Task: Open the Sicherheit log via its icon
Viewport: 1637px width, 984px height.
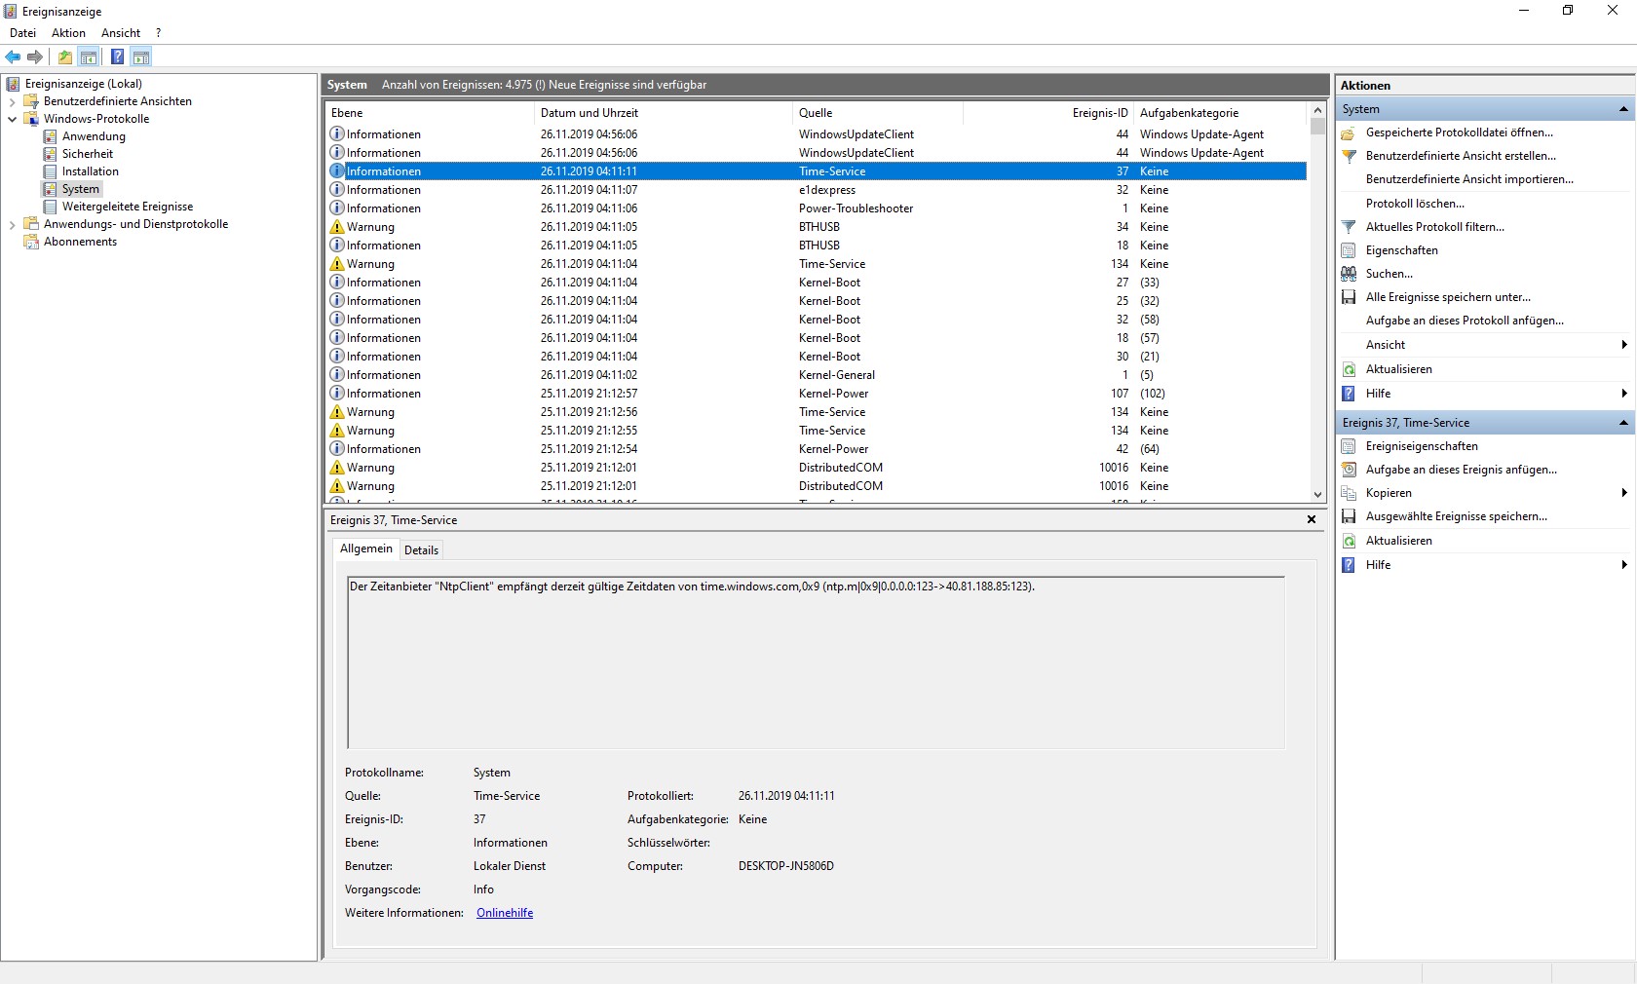Action: click(50, 154)
